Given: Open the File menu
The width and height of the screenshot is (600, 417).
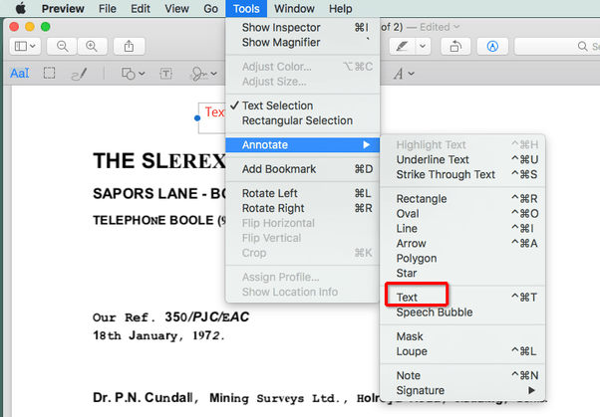Looking at the screenshot, I should 108,8.
